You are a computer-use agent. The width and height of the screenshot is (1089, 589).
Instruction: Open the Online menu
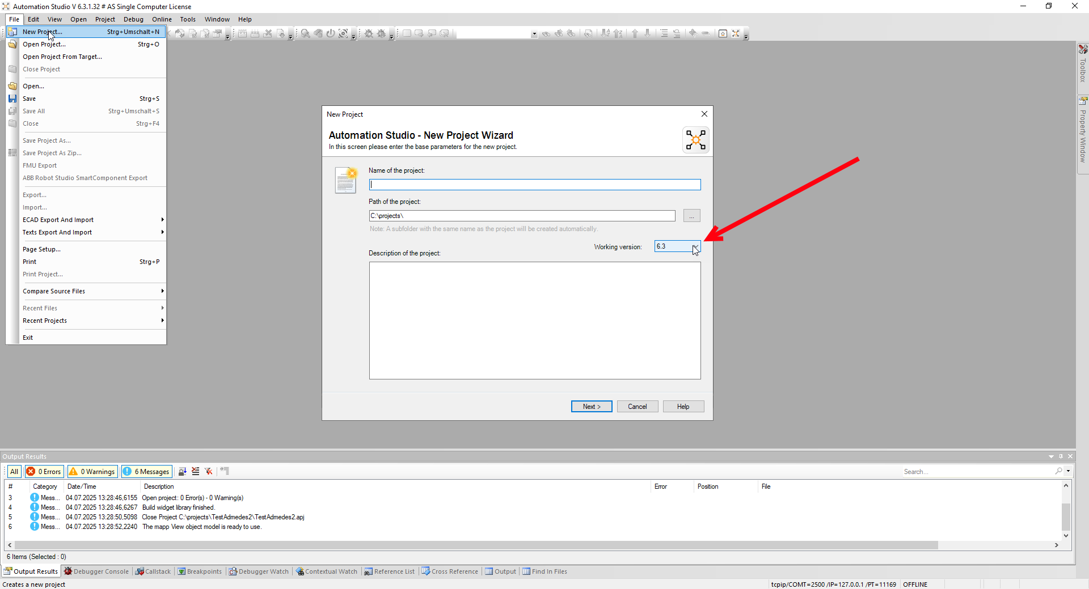pyautogui.click(x=162, y=19)
